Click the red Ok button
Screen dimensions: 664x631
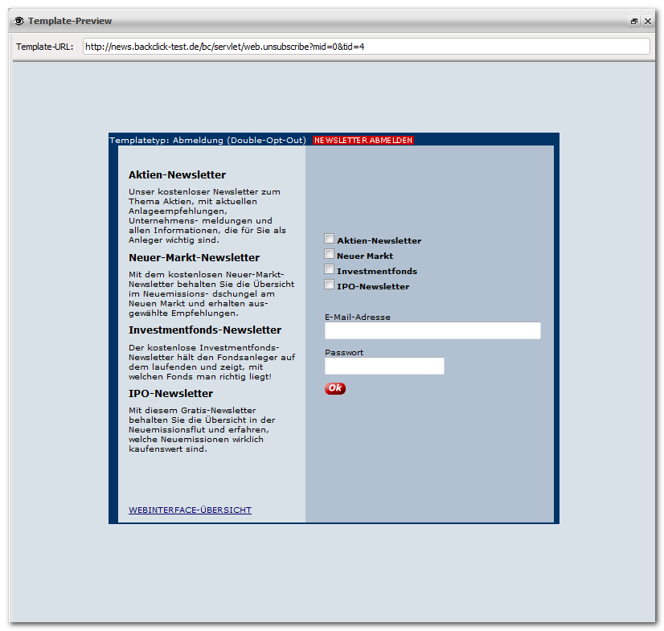pyautogui.click(x=335, y=388)
